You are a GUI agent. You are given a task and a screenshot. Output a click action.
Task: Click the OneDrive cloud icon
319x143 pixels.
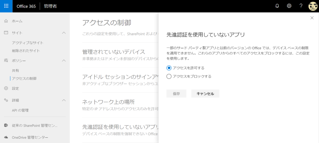coord(6,137)
